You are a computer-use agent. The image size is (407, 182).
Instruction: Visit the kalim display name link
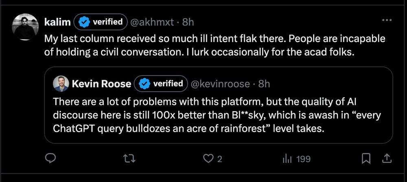pyautogui.click(x=57, y=22)
